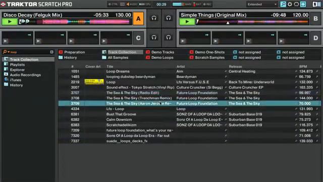Viewport: 323px width, 182px height.
Task: Click the Native Instruments NI logo
Action: pos(316,4)
